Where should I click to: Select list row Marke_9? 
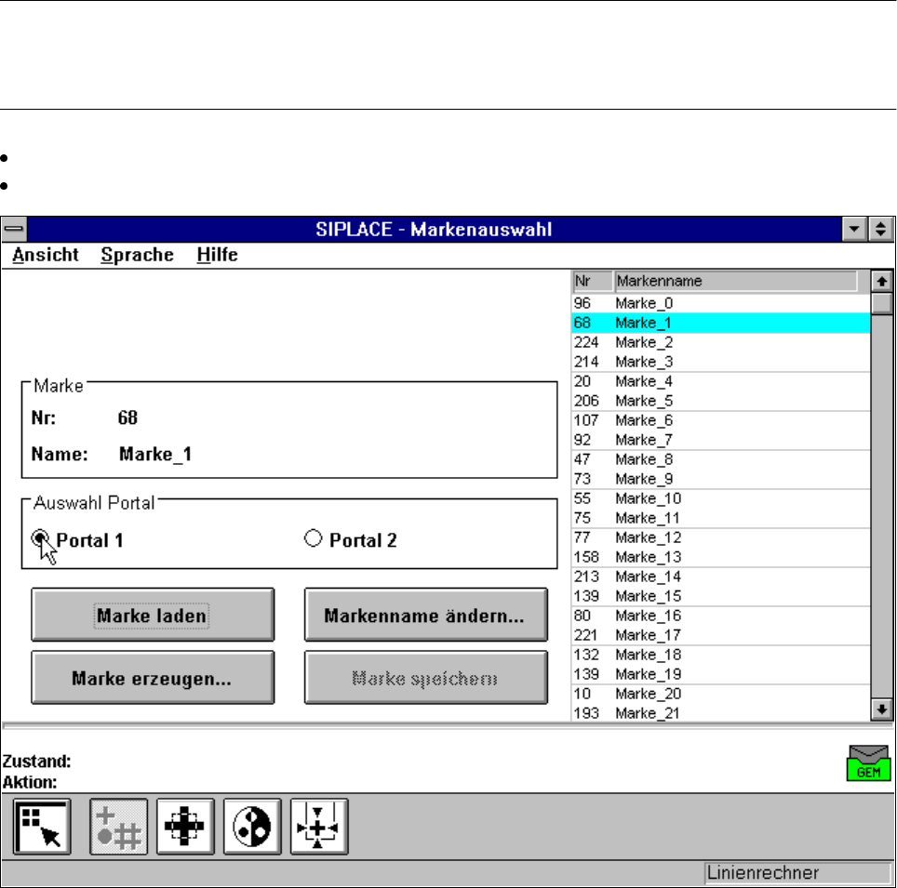[x=721, y=479]
